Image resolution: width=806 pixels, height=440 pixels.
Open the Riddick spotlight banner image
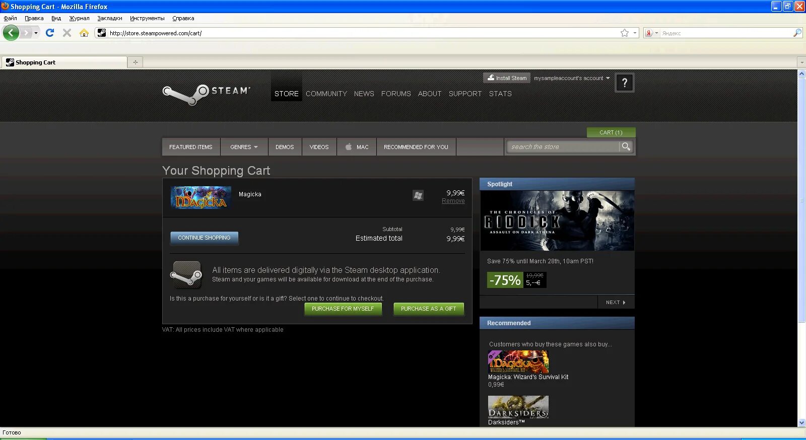(x=557, y=221)
